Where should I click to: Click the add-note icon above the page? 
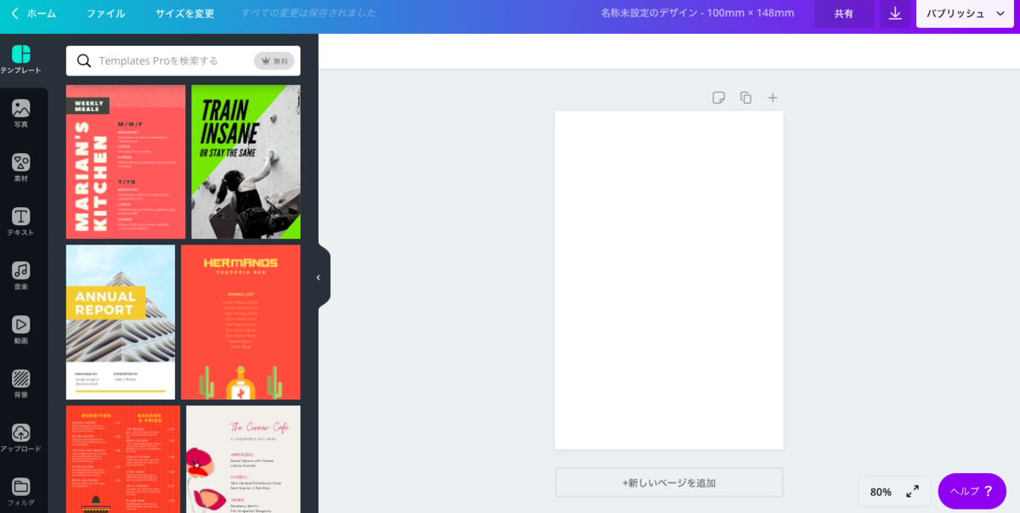pos(719,98)
